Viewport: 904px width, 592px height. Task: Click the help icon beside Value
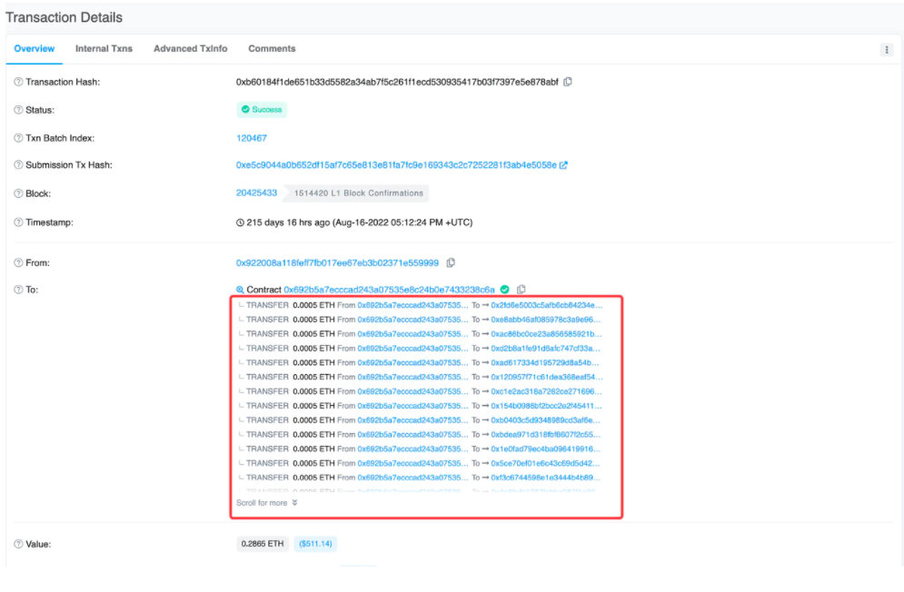coord(18,544)
